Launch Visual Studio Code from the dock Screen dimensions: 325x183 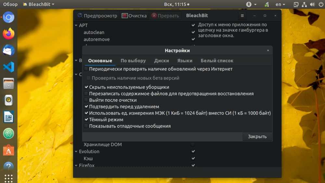point(8,67)
